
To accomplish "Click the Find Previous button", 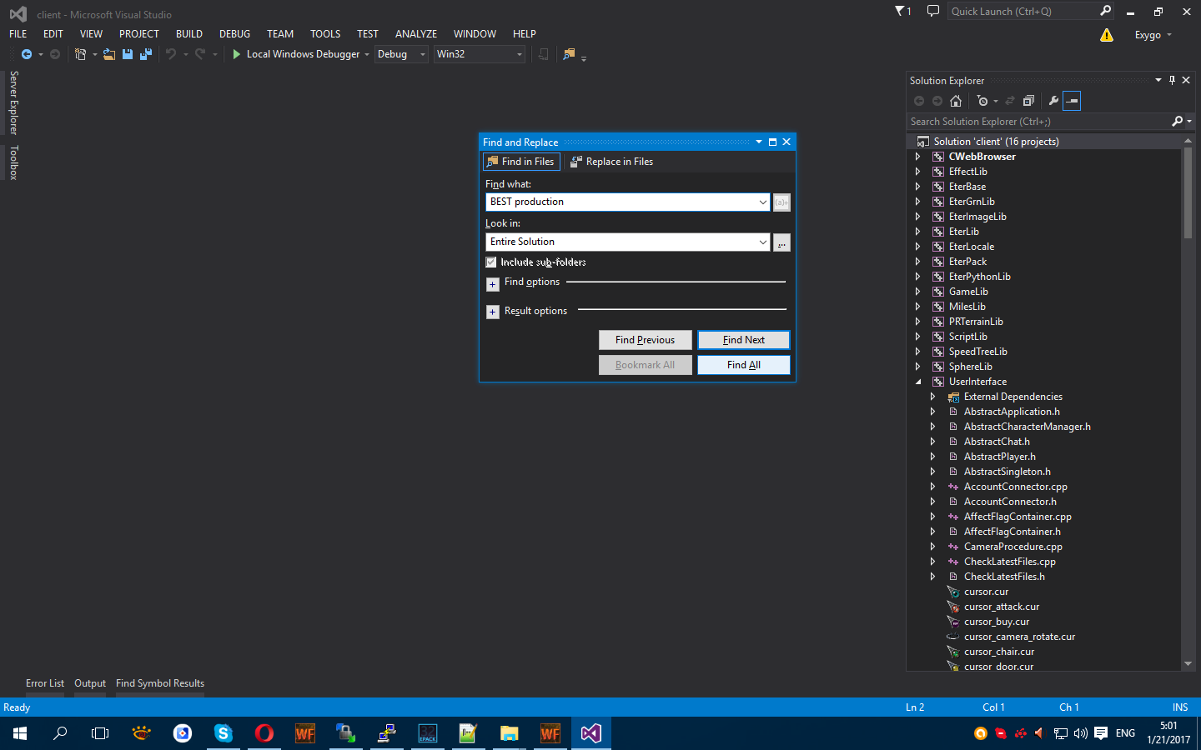I will click(x=646, y=340).
